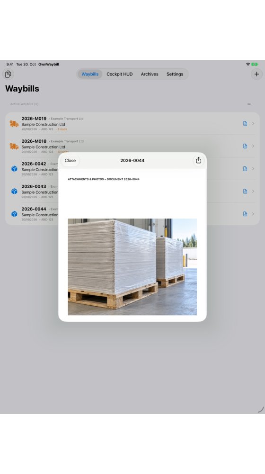Click the orange truck icon for 2026-M018
Image resolution: width=265 pixels, height=474 pixels.
(14, 146)
